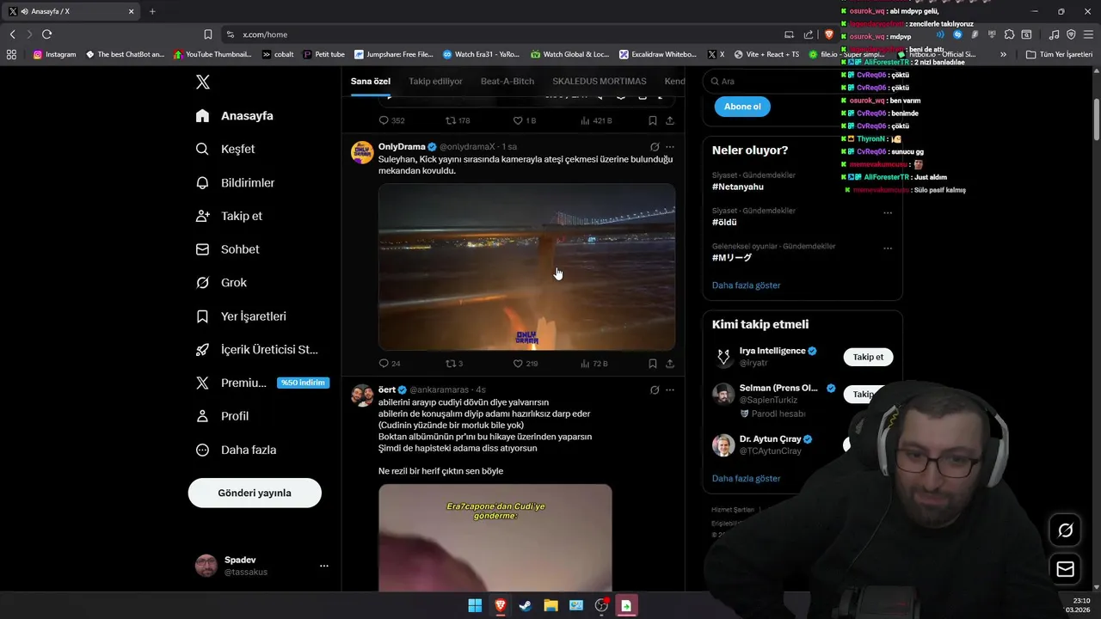1101x619 pixels.
Task: Open Grok explain icon on OnlyDrama post
Action: [x=655, y=147]
